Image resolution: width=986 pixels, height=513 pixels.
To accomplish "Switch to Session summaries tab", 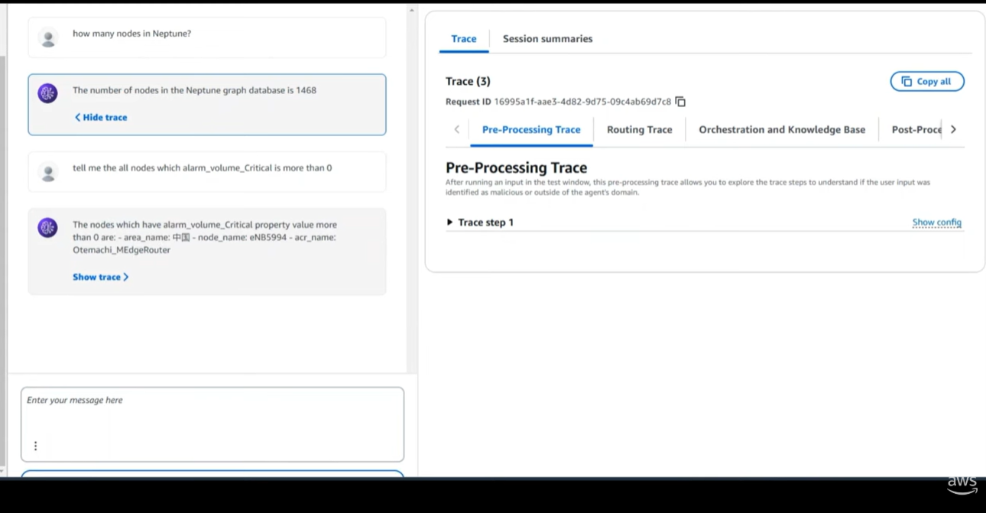I will (547, 39).
